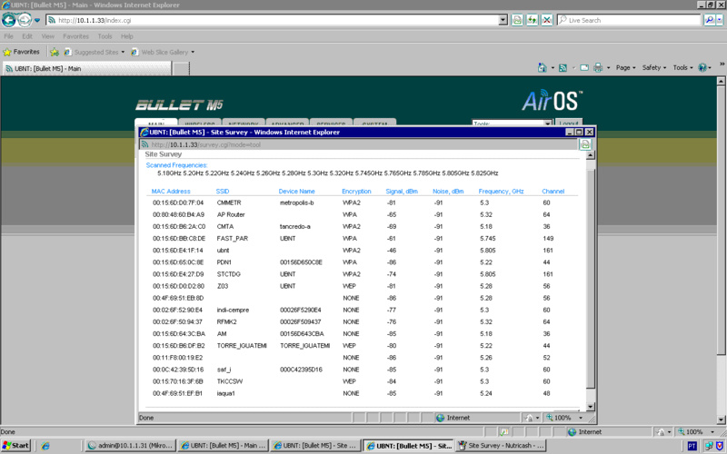This screenshot has width=727, height=454.
Task: Click the TORRE_IGUATEMI SSID cell
Action: (x=242, y=346)
